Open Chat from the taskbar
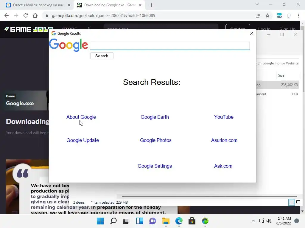The image size is (305, 228). click(152, 221)
